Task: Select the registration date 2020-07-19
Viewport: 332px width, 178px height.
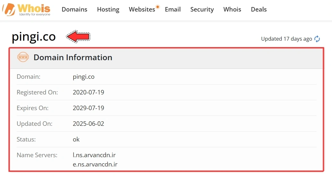Action: tap(89, 92)
